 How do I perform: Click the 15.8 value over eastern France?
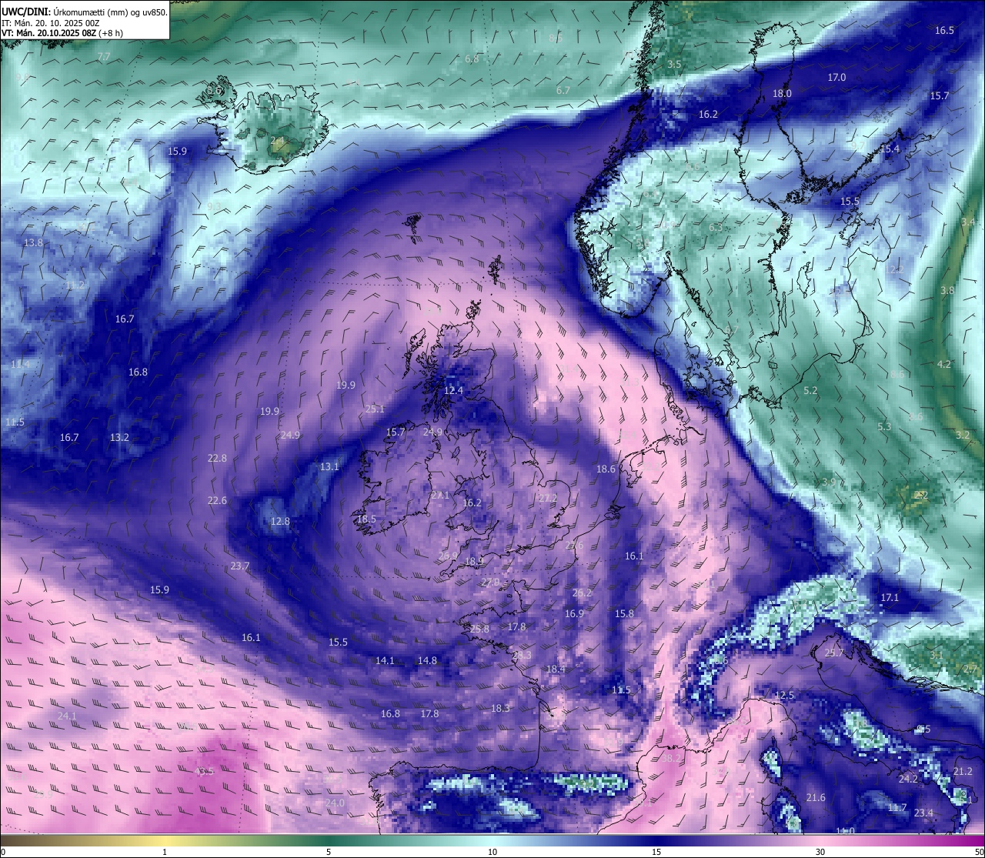click(624, 614)
